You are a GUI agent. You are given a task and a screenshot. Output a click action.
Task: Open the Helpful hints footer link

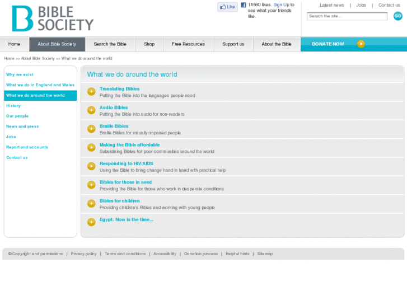237,254
